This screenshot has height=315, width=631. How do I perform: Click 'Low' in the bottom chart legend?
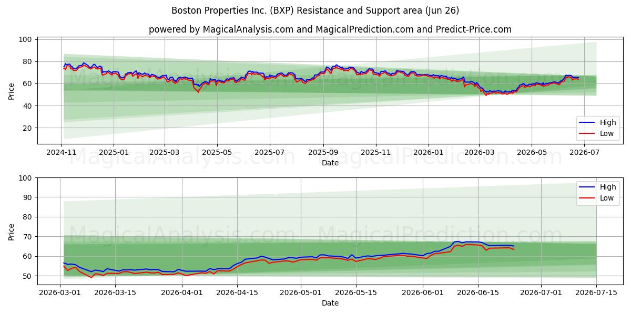pos(607,198)
